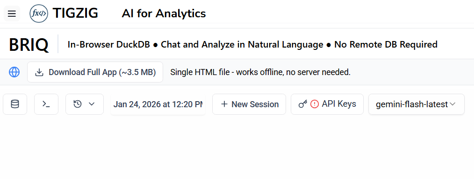Start a New Session

pos(249,104)
